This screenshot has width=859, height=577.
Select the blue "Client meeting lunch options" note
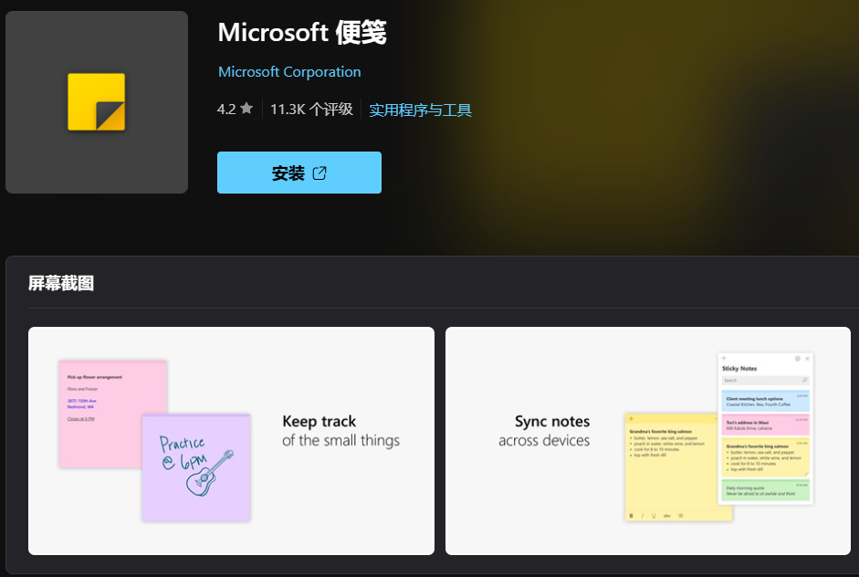(765, 401)
